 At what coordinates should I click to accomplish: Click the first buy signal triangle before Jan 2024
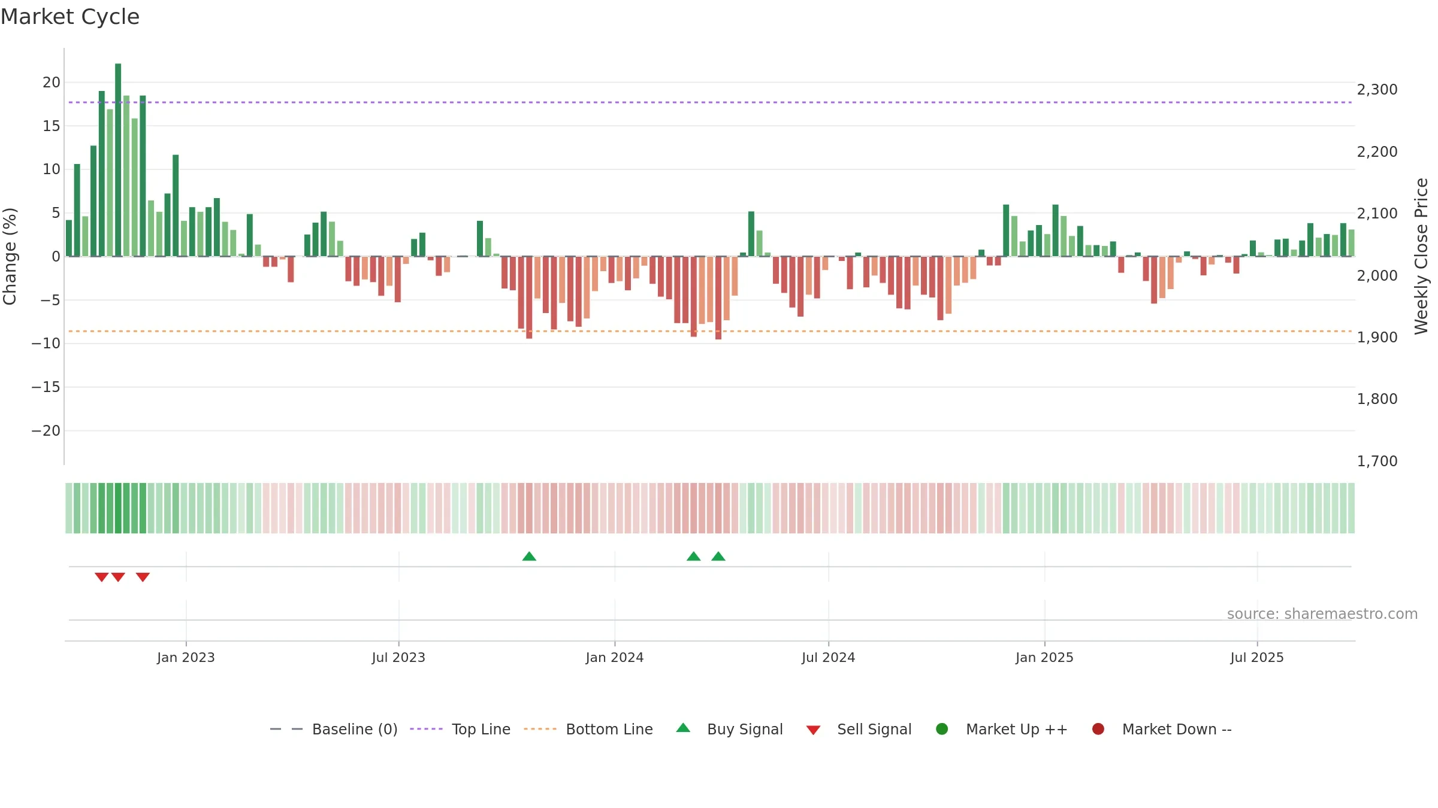[529, 557]
